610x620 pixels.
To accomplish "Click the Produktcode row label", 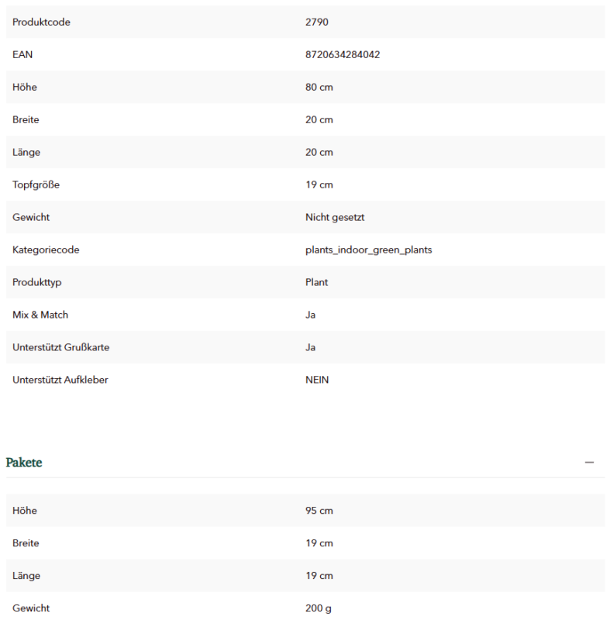I will (41, 22).
